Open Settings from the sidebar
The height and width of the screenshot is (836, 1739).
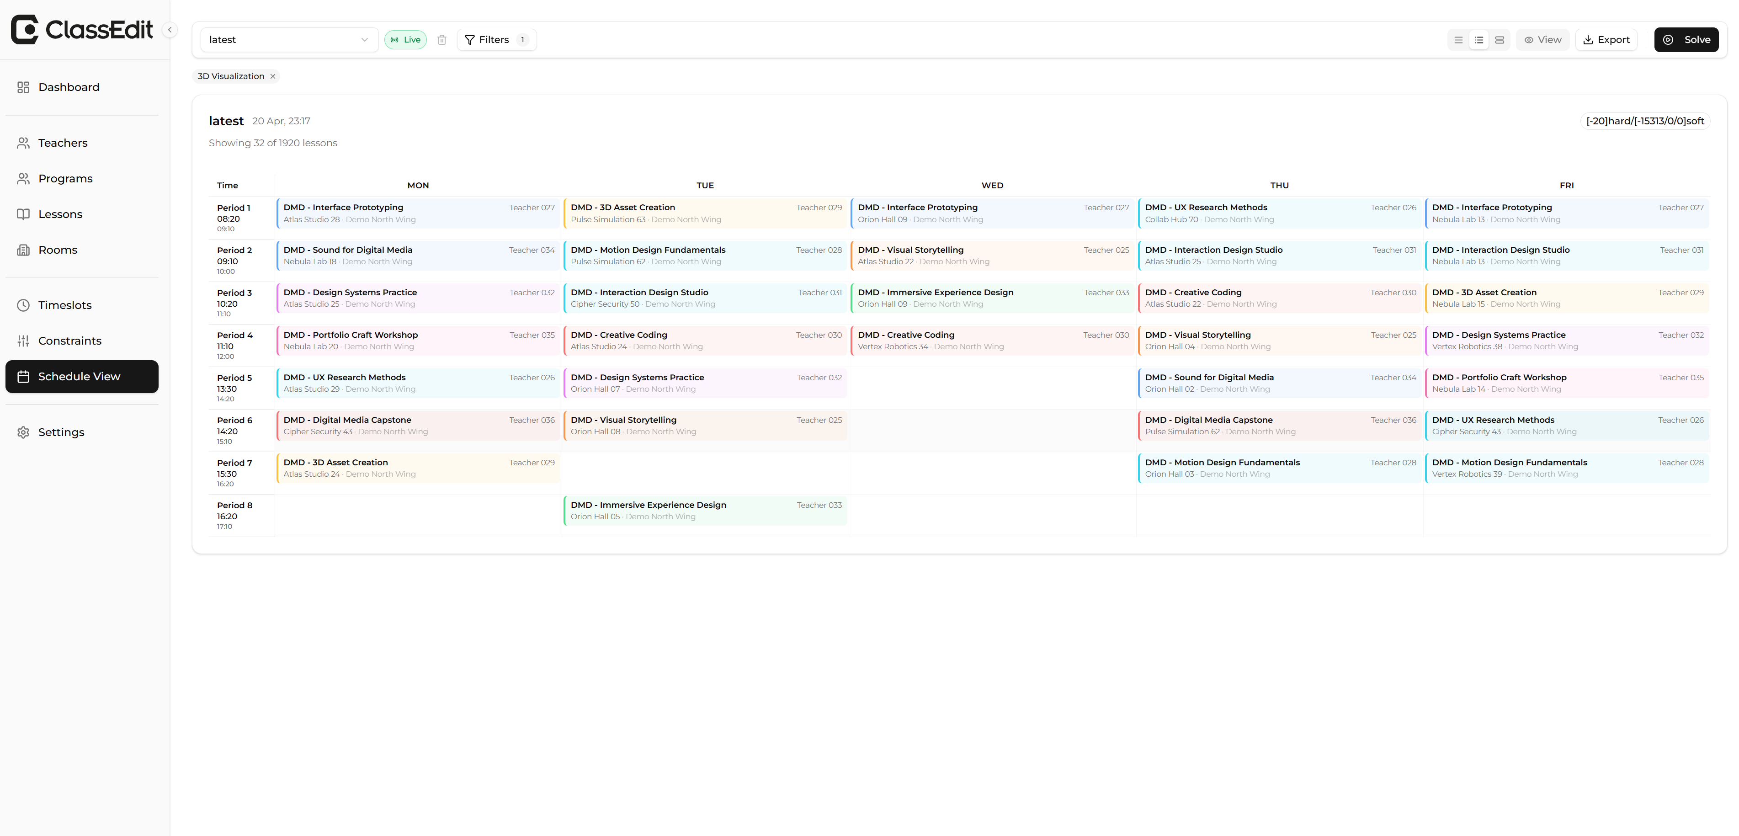pos(61,432)
